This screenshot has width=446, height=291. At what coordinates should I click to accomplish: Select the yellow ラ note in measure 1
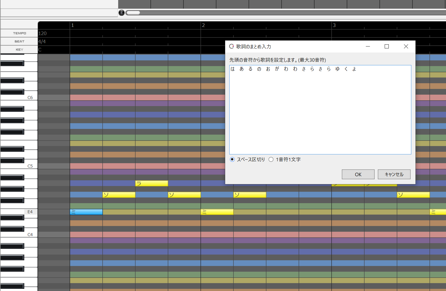point(152,183)
